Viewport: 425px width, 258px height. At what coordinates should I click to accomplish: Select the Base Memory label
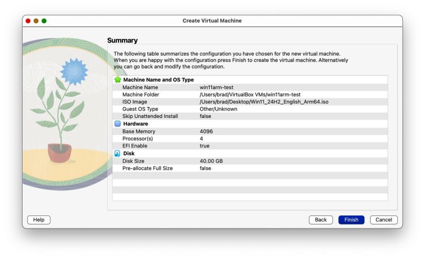(139, 132)
